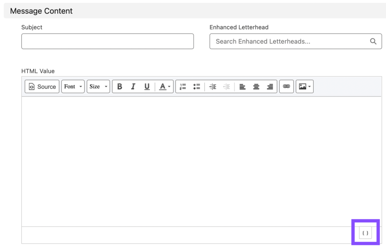Open the image insertion tool
The width and height of the screenshot is (386, 248).
(x=302, y=86)
